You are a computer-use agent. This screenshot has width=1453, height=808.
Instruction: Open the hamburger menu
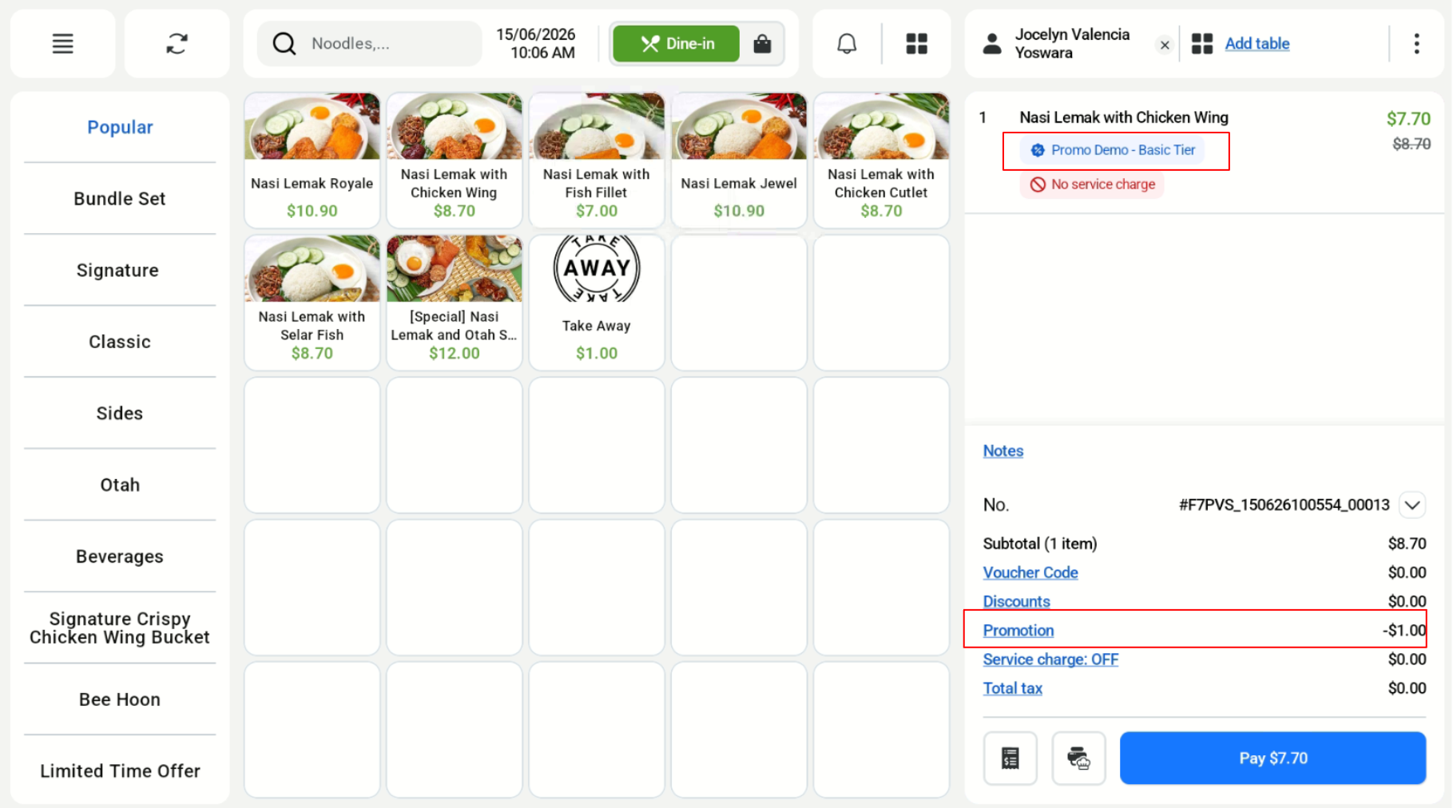62,44
